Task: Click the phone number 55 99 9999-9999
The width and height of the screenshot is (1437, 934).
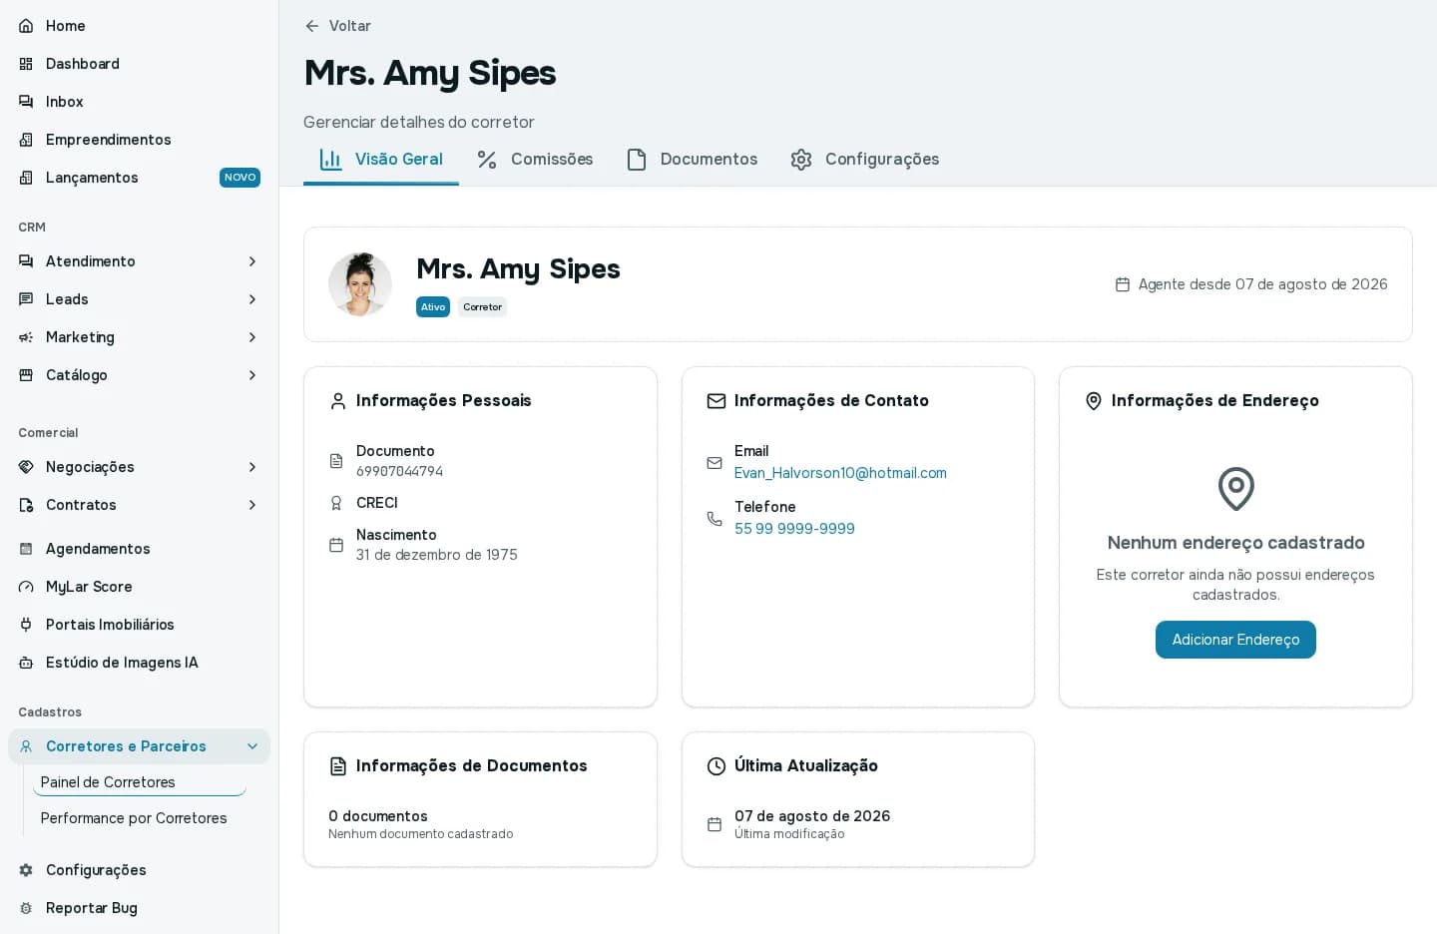Action: point(794,529)
